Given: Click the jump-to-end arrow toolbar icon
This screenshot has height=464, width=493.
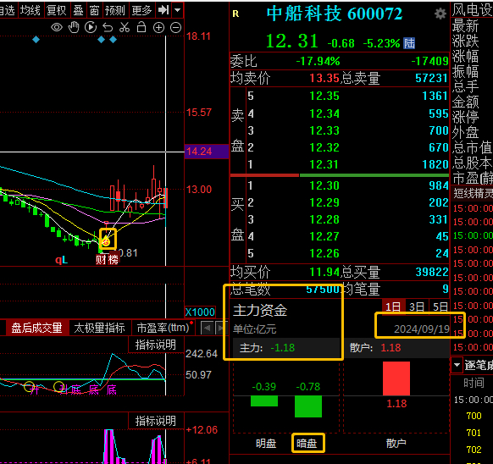Looking at the screenshot, I should tap(163, 10).
